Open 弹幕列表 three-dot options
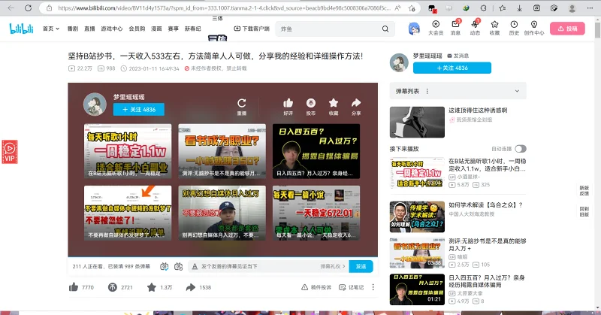This screenshot has width=601, height=315. (x=427, y=91)
